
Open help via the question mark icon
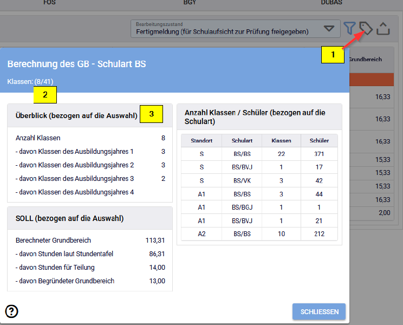[x=11, y=311]
